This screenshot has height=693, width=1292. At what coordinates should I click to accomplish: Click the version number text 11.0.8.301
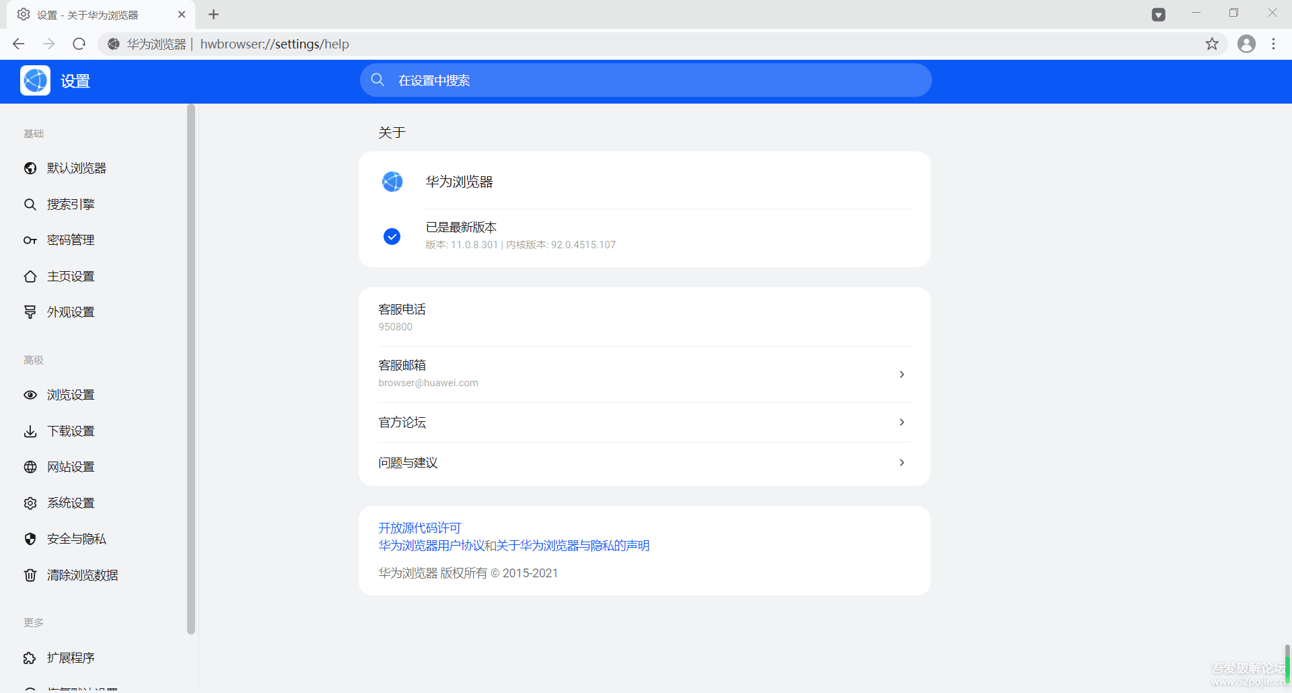(x=474, y=245)
